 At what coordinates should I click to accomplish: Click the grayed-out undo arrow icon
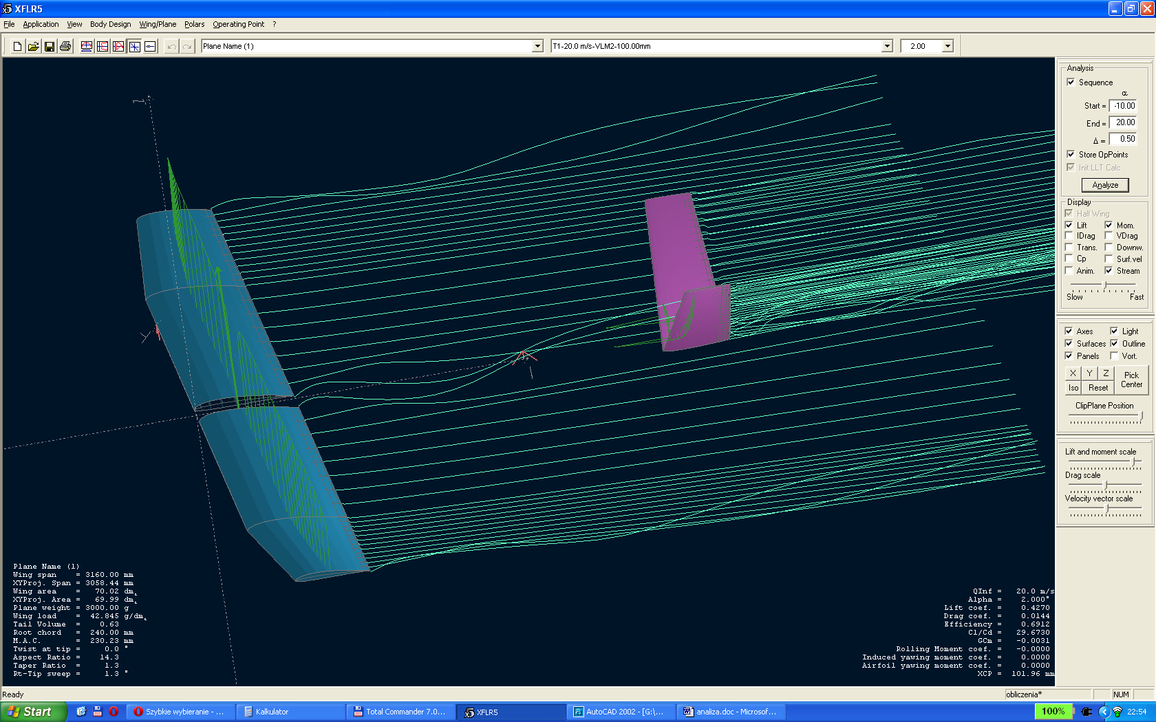pyautogui.click(x=171, y=46)
